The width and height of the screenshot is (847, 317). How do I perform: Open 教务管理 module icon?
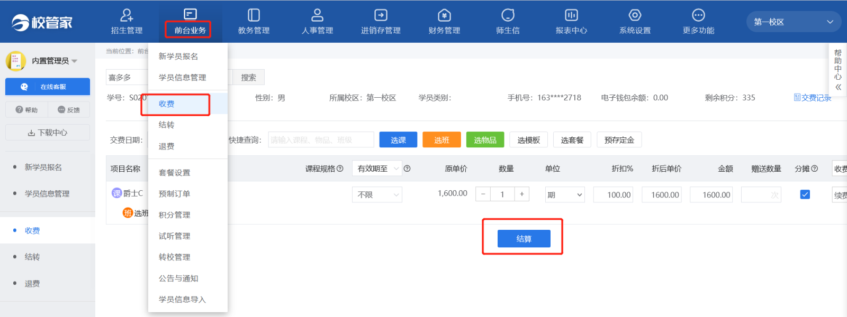[254, 15]
